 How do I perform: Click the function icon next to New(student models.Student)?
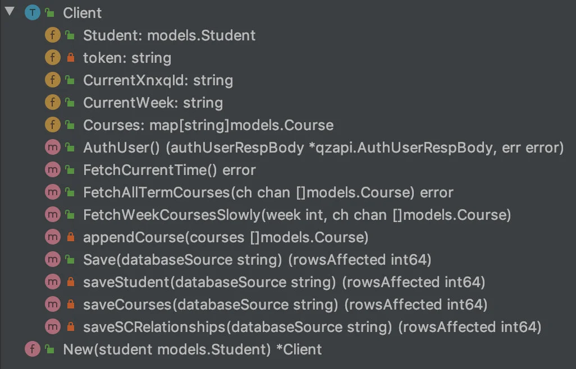point(33,349)
